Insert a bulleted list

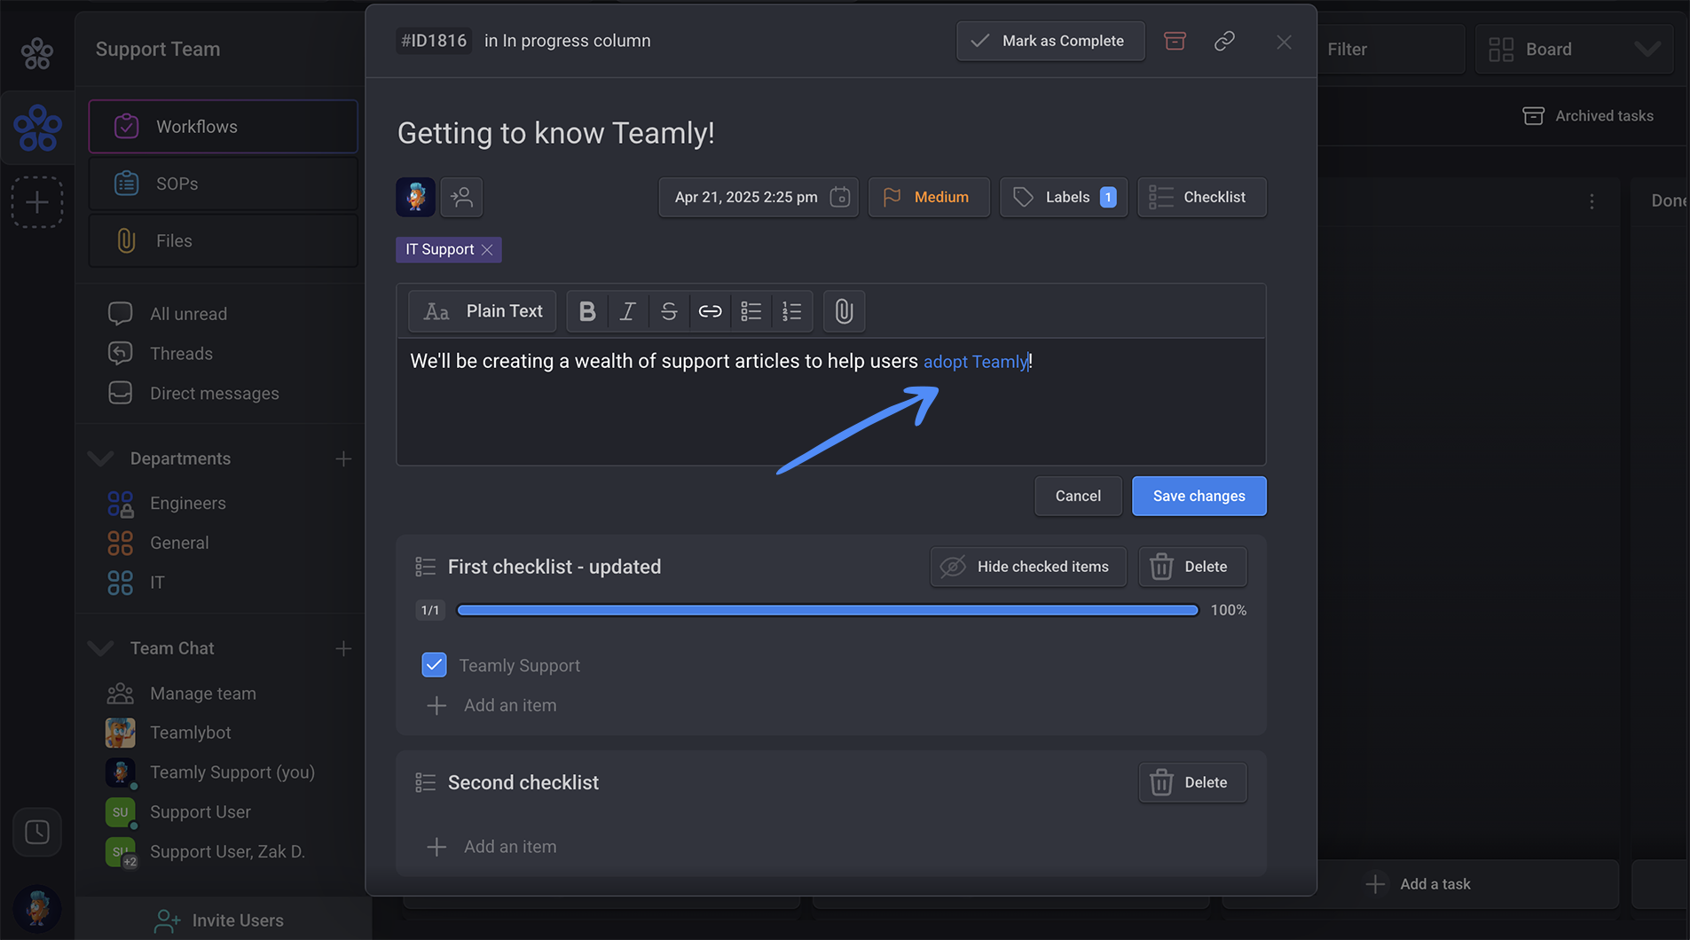(x=751, y=311)
